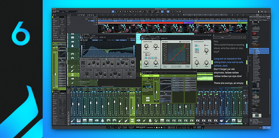
Task: Toggle the Vocoder Unvoiced Replacement power button
Action: click(196, 45)
